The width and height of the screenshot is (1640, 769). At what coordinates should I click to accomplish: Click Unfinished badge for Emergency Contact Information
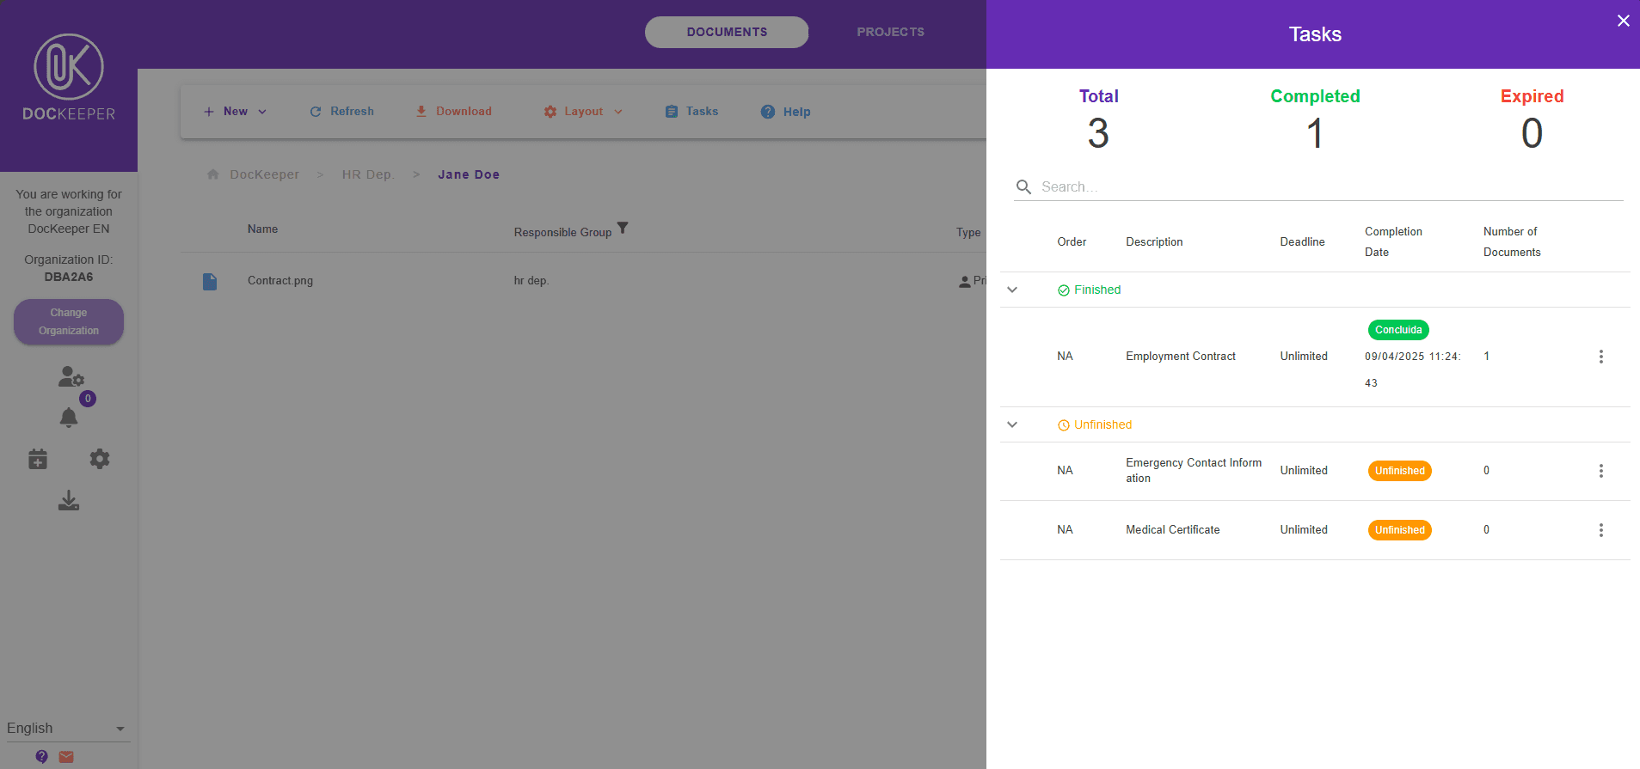[x=1400, y=471]
